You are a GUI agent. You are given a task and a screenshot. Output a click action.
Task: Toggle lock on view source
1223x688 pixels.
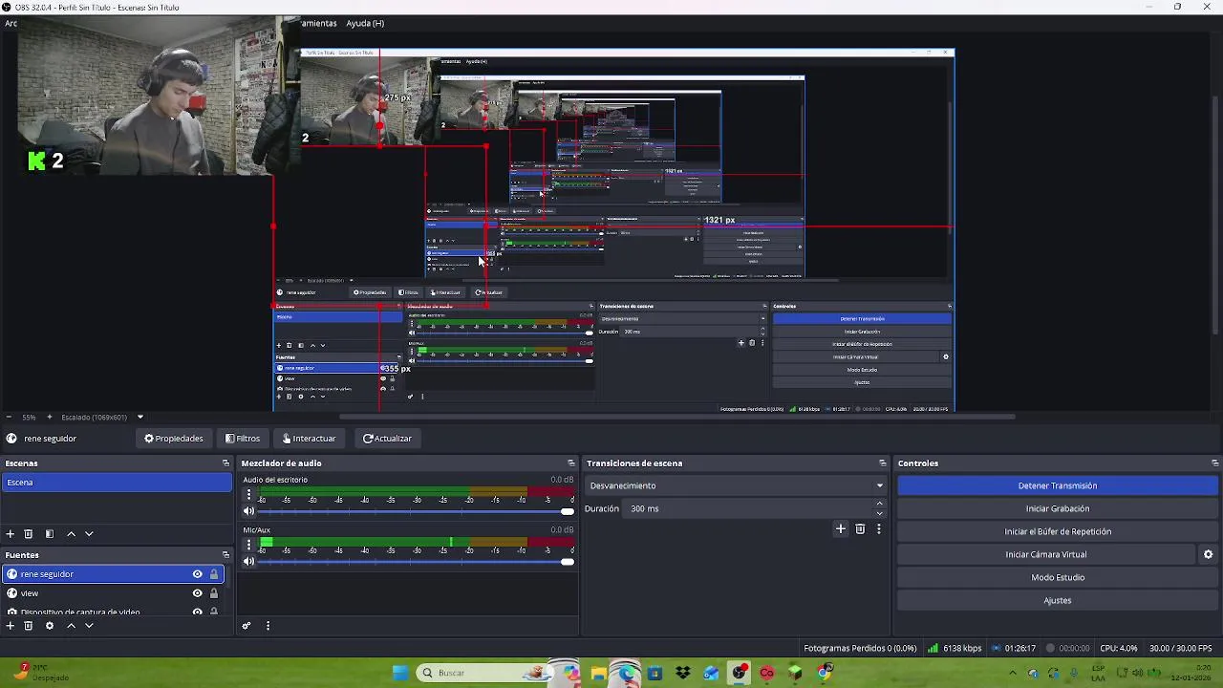coord(214,593)
